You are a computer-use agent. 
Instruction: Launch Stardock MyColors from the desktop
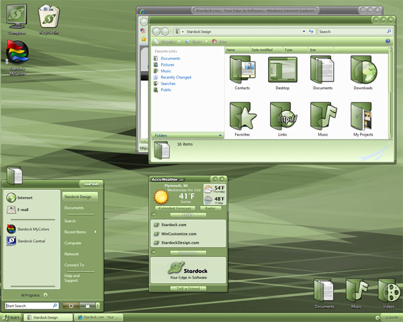(17, 58)
